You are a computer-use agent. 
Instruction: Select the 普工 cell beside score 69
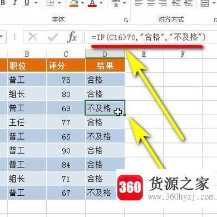pos(27,108)
